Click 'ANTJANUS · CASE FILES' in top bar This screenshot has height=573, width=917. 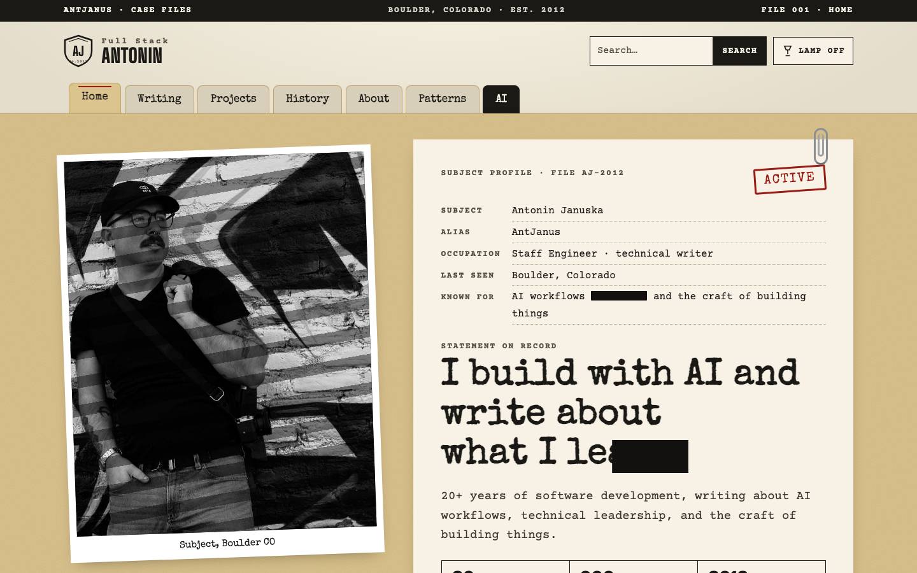[127, 10]
